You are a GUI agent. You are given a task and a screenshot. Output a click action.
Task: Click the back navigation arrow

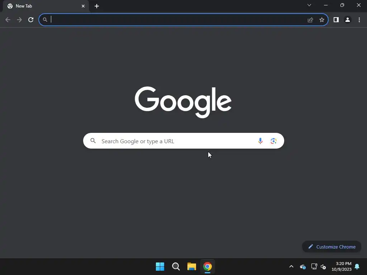pos(8,20)
